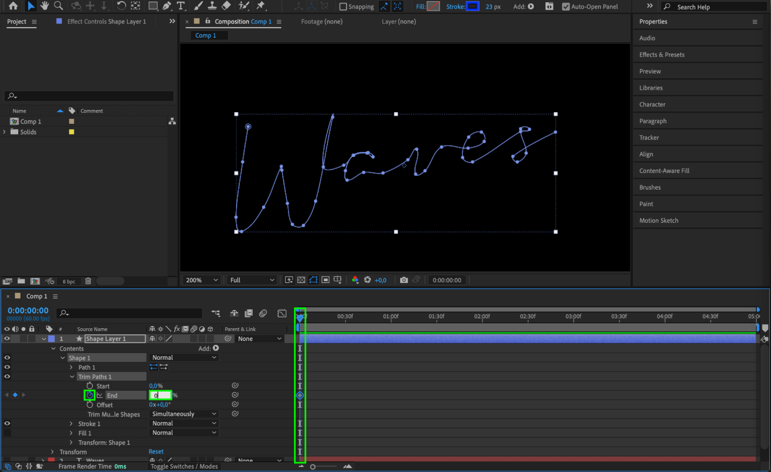Click the blue Stroke color swatch
This screenshot has width=771, height=472.
pyautogui.click(x=472, y=7)
